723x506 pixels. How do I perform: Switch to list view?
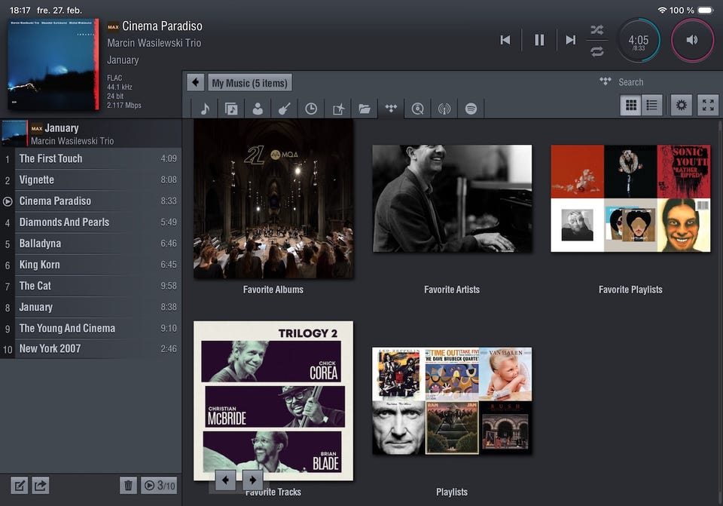pyautogui.click(x=652, y=106)
